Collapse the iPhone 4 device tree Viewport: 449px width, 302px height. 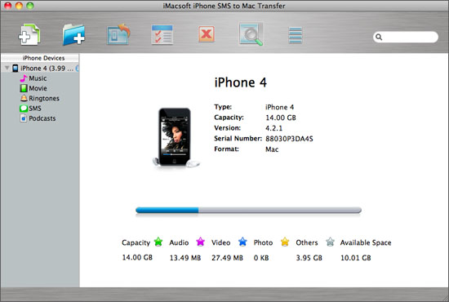click(x=7, y=68)
